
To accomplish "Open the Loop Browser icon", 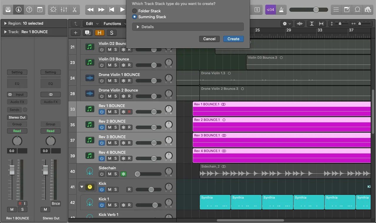I will click(x=357, y=10).
